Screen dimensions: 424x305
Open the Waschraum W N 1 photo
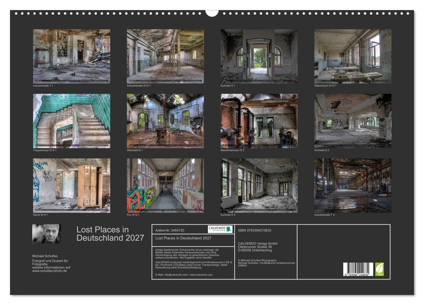(353, 56)
